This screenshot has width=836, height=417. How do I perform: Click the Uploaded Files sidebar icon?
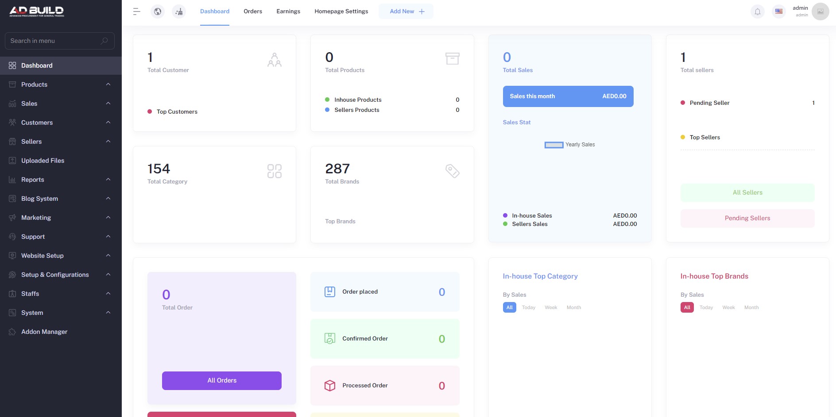coord(12,161)
